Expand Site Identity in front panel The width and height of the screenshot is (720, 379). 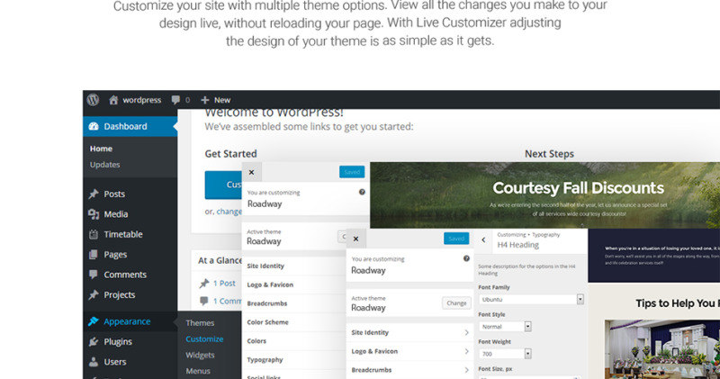click(410, 332)
